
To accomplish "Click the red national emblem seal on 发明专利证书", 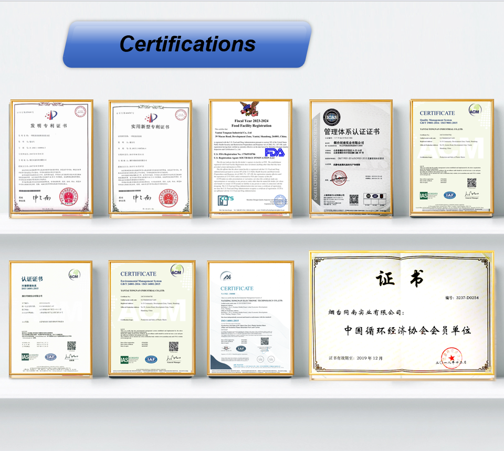I will point(69,197).
